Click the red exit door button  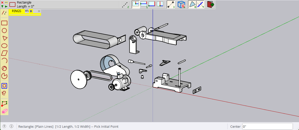coord(210,5)
